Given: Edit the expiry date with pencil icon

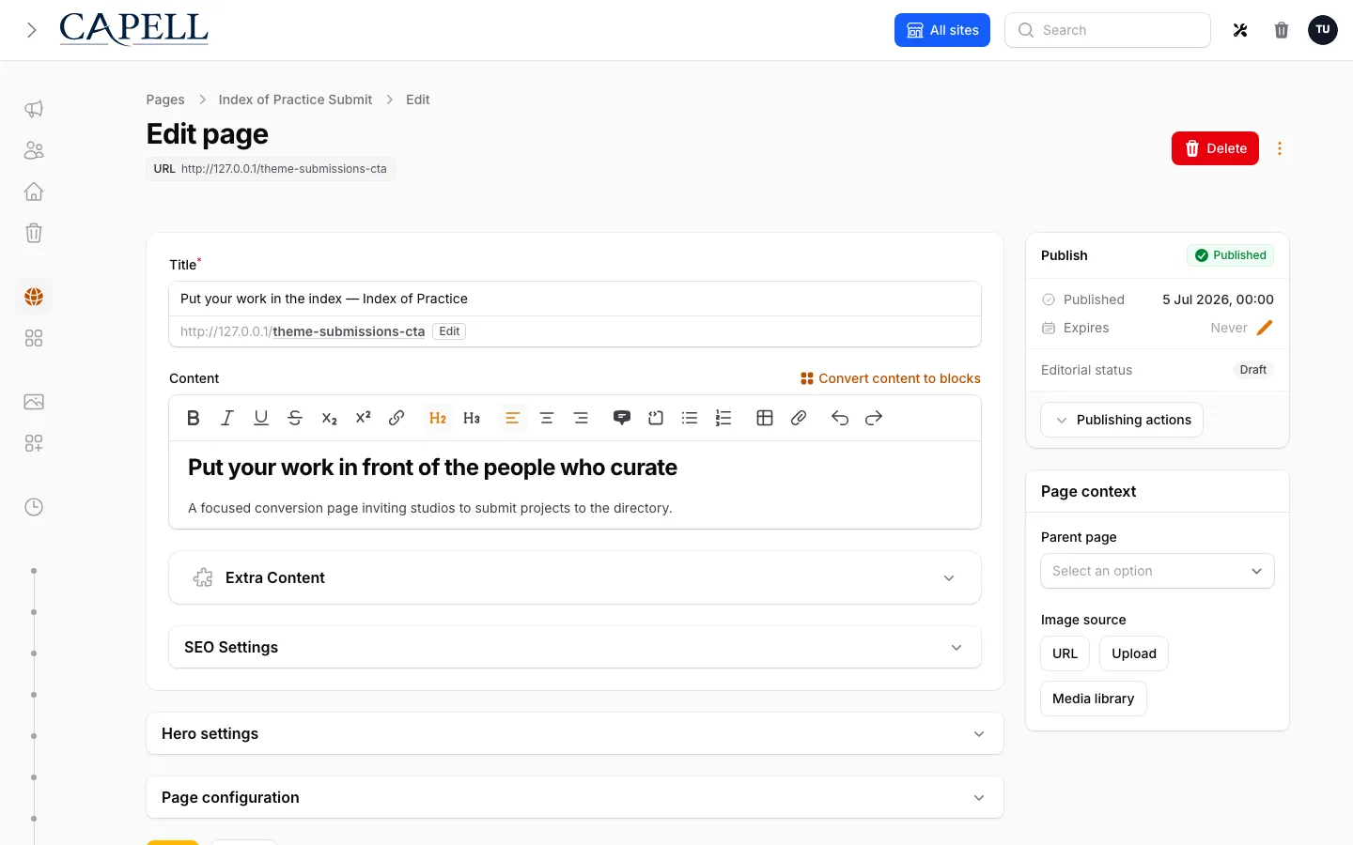Looking at the screenshot, I should pos(1265,328).
